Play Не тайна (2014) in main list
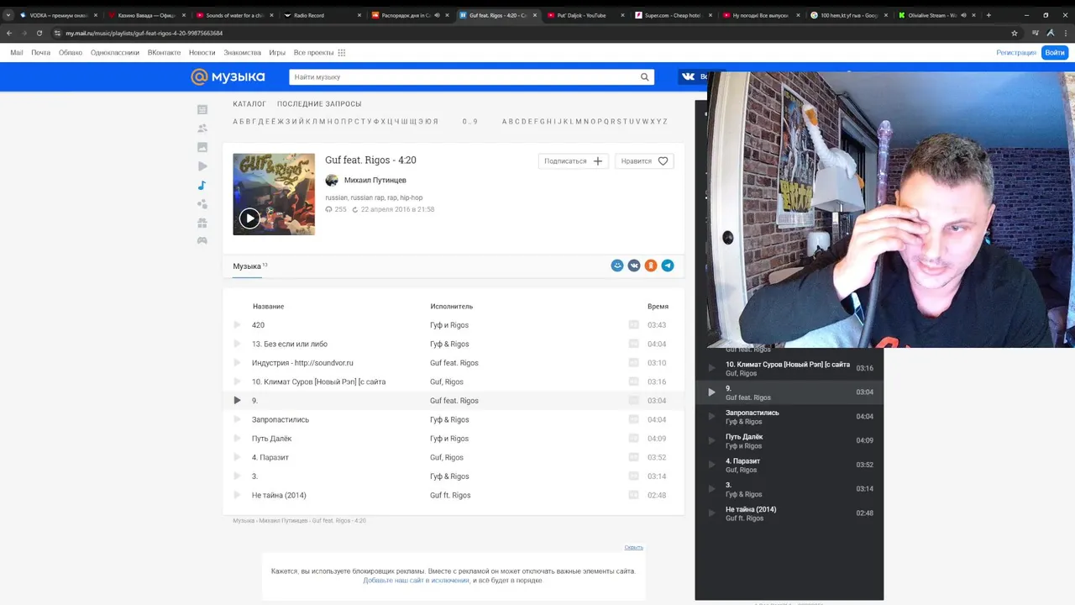The height and width of the screenshot is (605, 1075). click(x=237, y=495)
